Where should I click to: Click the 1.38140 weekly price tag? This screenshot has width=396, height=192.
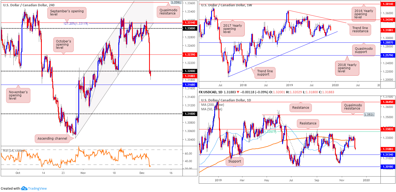pos(388,4)
